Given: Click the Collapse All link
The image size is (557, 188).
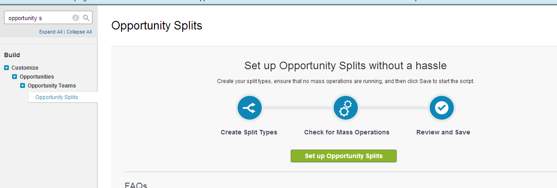Looking at the screenshot, I should (79, 32).
